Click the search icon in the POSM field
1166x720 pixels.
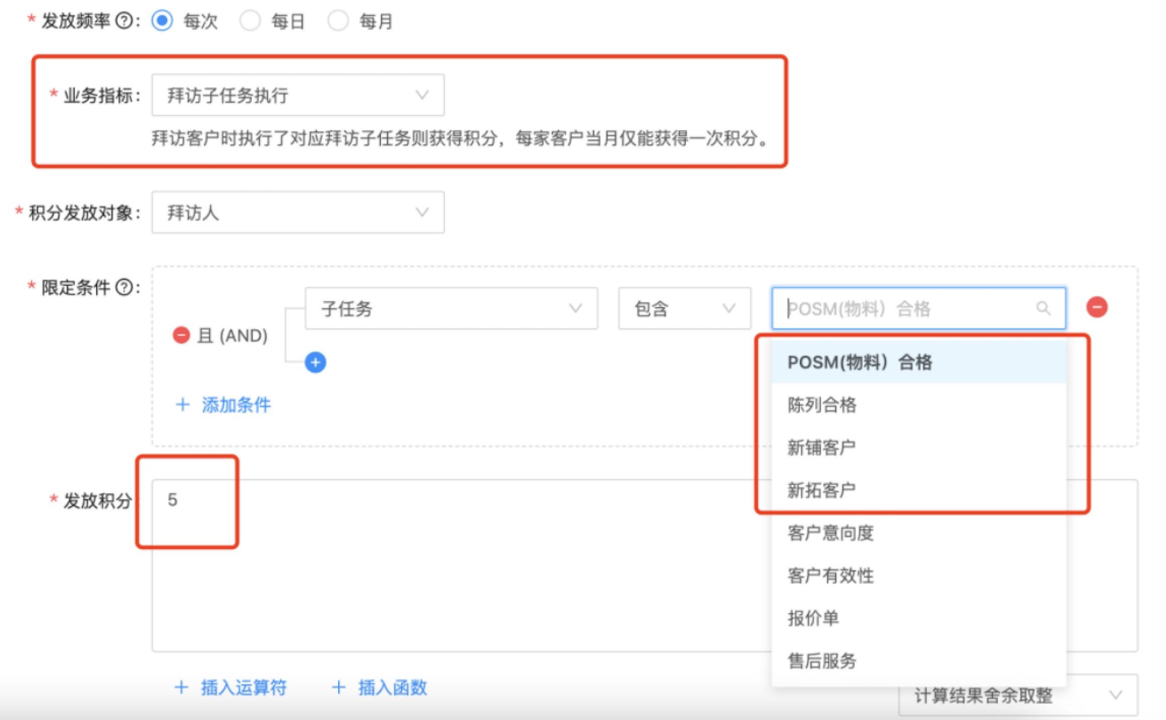[x=1043, y=308]
